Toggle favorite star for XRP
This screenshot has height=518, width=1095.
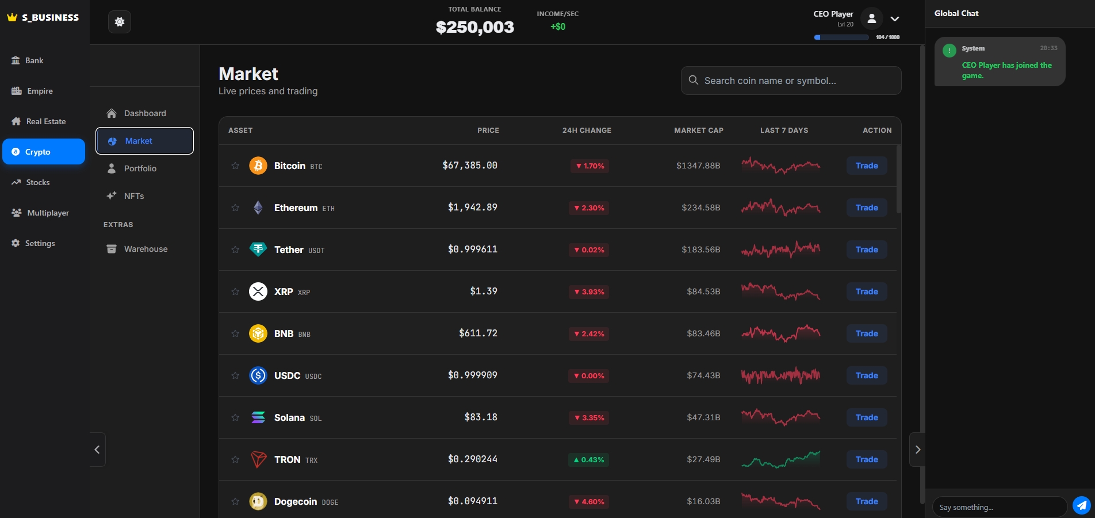tap(235, 291)
